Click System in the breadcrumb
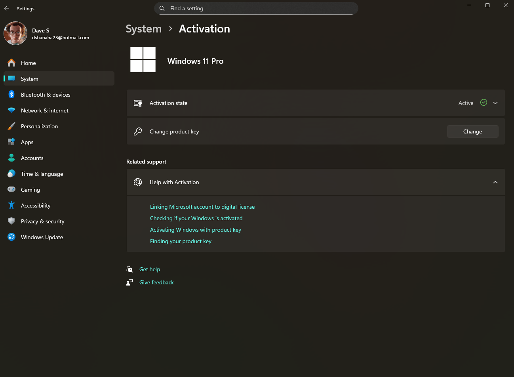The width and height of the screenshot is (514, 377). point(144,29)
